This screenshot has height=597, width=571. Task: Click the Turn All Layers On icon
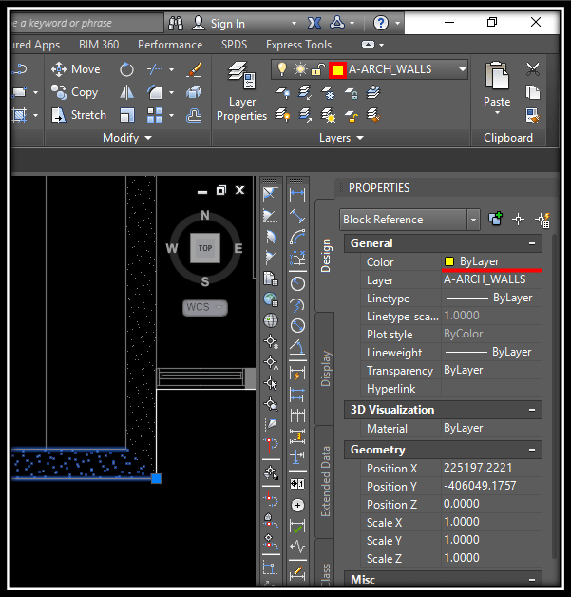282,115
